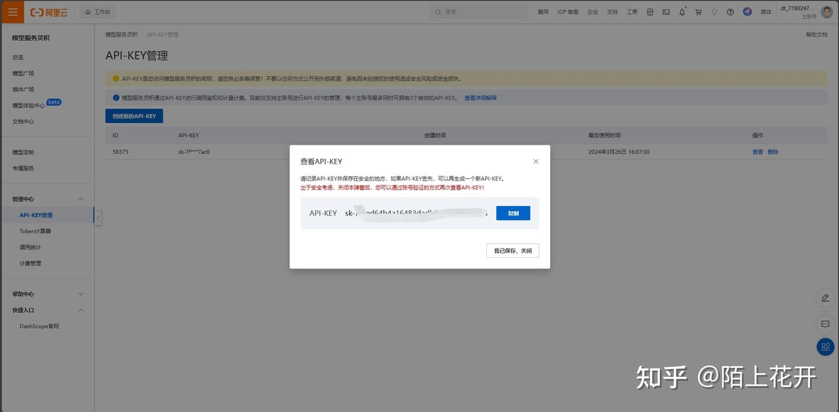Image resolution: width=839 pixels, height=412 pixels.
Task: Expand the 快捷入口 section
Action: point(81,310)
